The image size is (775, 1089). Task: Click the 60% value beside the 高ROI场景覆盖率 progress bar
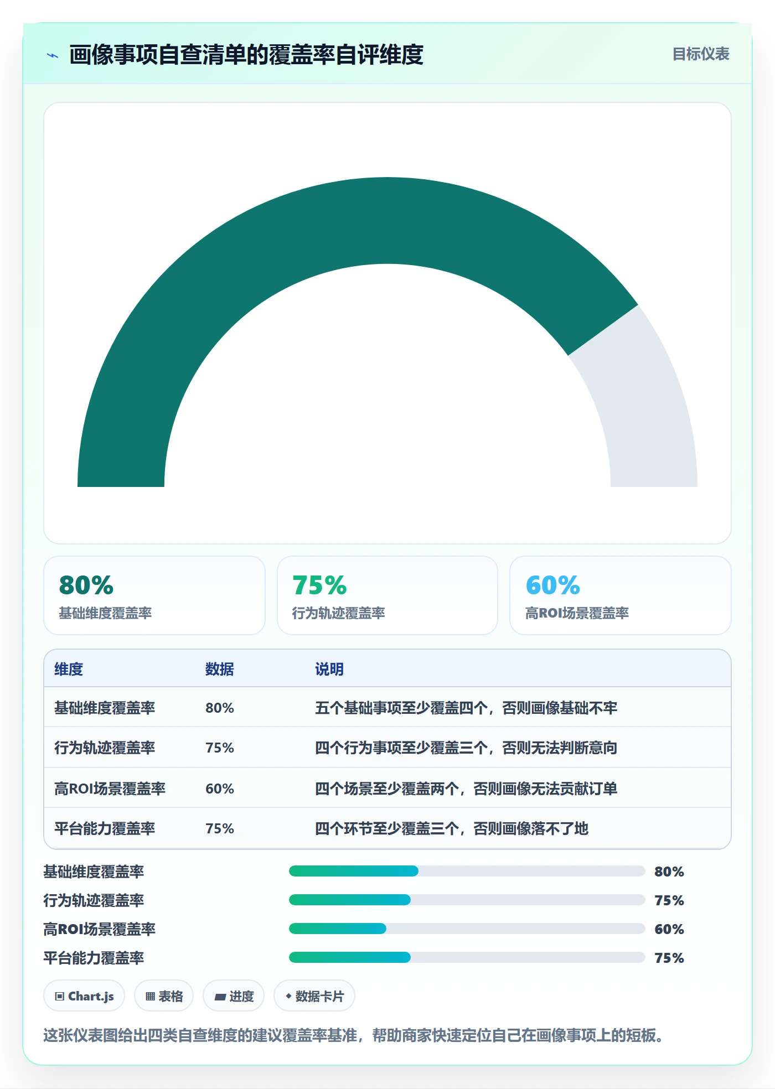pos(669,929)
